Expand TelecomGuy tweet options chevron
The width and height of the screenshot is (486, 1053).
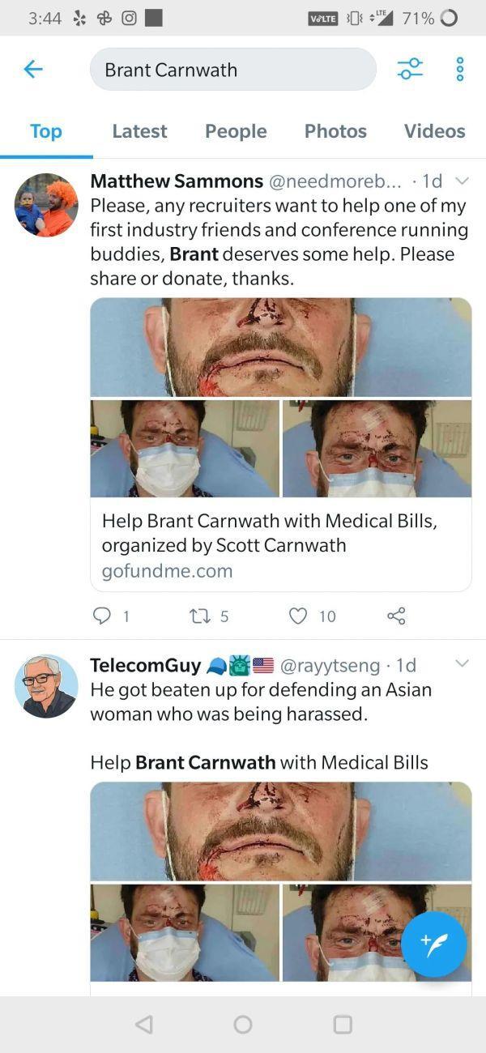pos(462,664)
